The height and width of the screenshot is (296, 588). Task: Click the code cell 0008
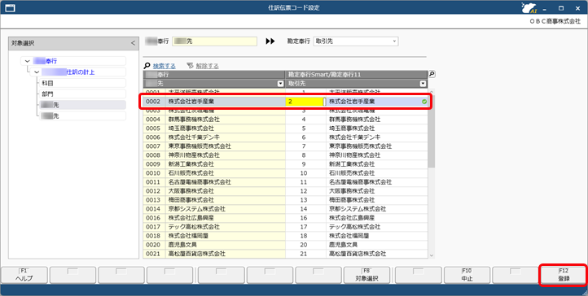point(153,155)
